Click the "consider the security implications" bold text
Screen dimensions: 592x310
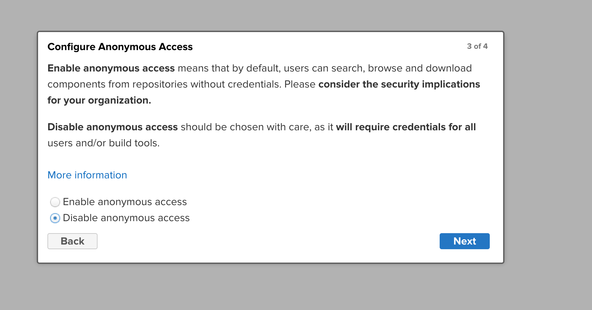tap(399, 84)
